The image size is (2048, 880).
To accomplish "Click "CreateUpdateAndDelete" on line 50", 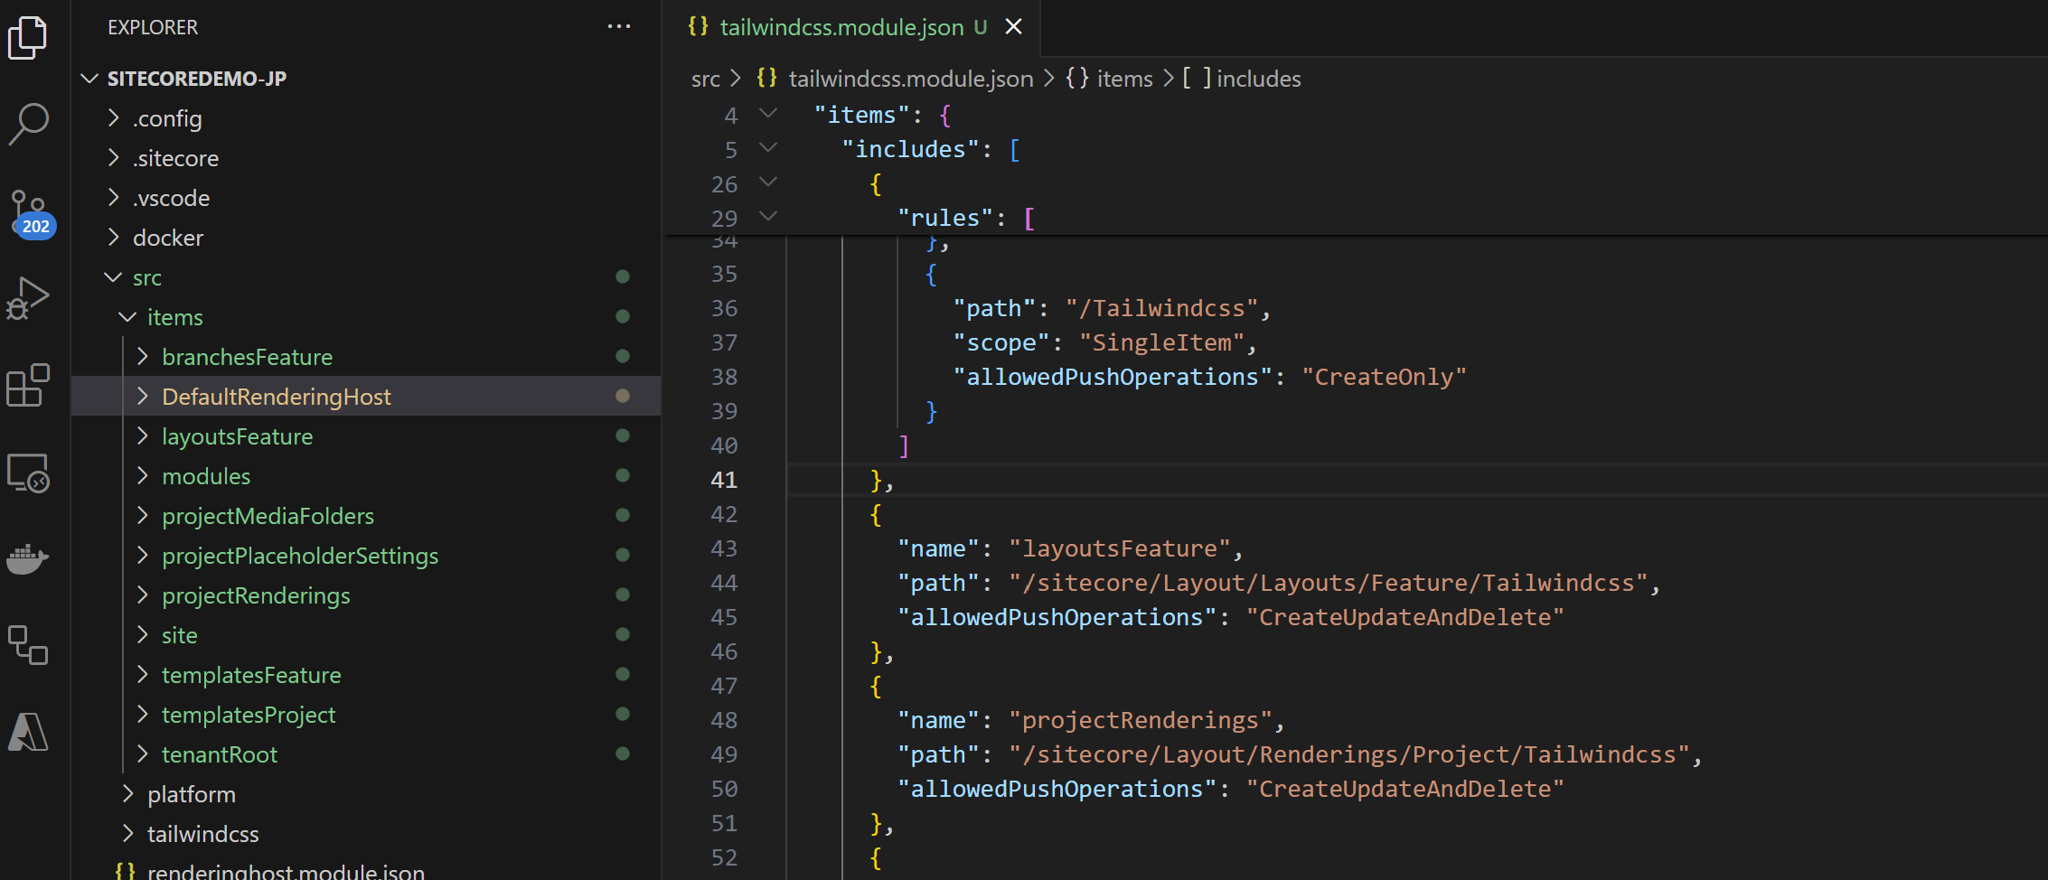I will coord(1405,789).
